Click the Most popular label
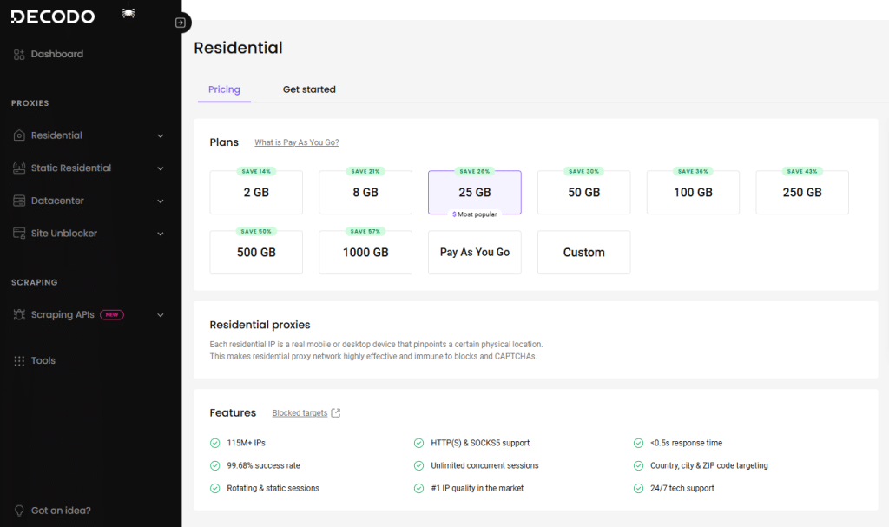Viewport: 889px width, 527px height. coord(475,214)
